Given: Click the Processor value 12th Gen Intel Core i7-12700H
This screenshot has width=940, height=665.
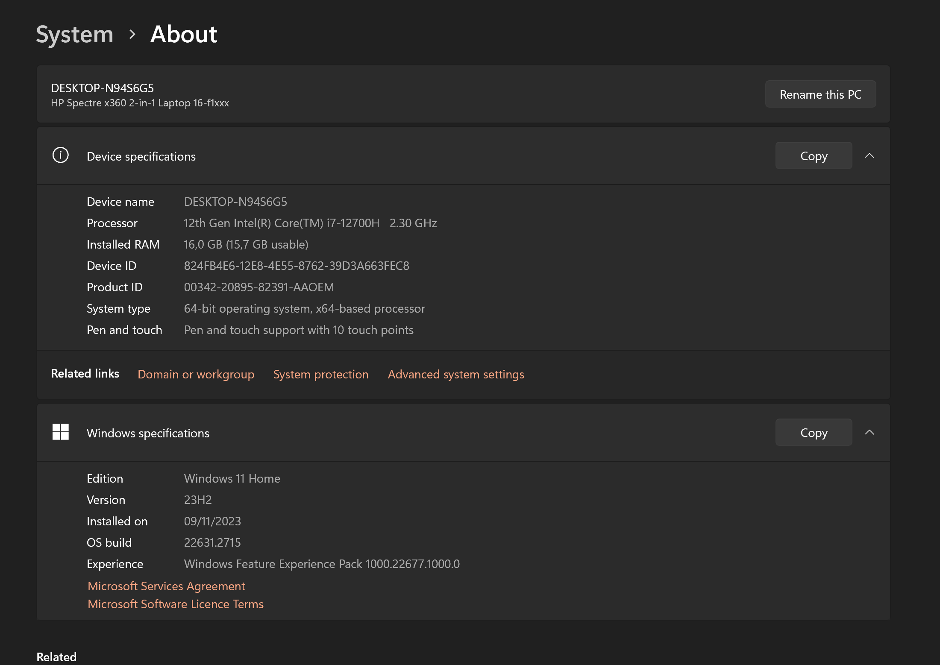Looking at the screenshot, I should coord(310,223).
